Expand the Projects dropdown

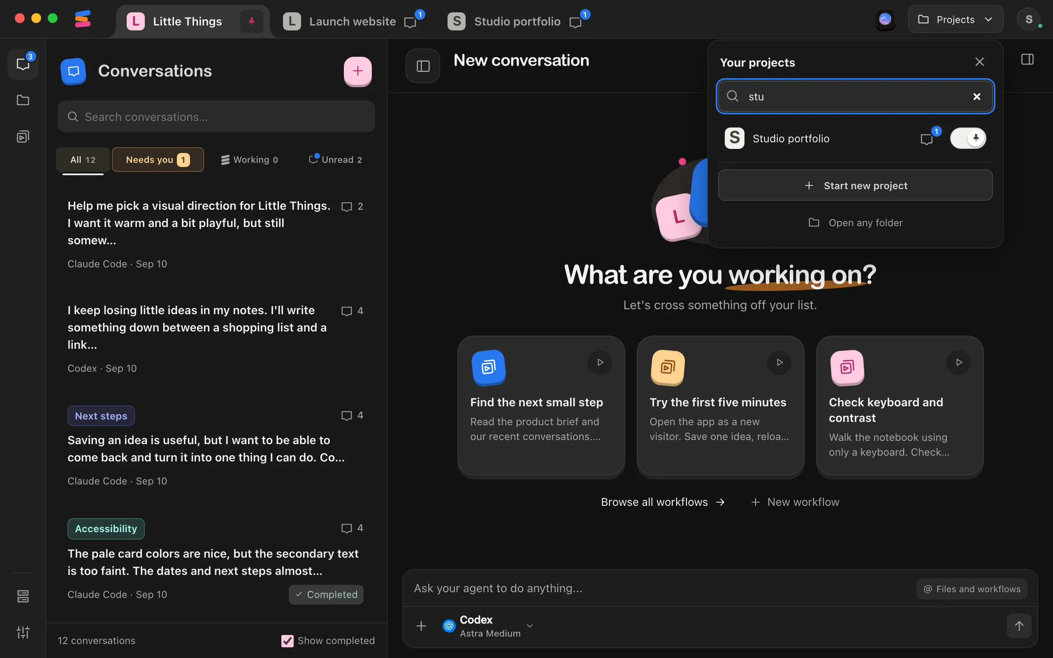pyautogui.click(x=955, y=20)
